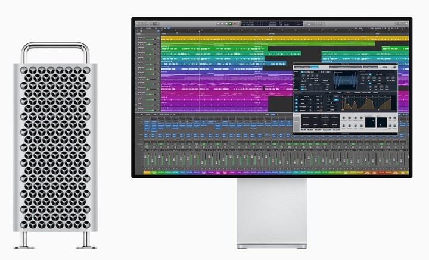Close the Alchemy plug-in window
Image resolution: width=429 pixels, height=260 pixels.
pyautogui.click(x=295, y=64)
